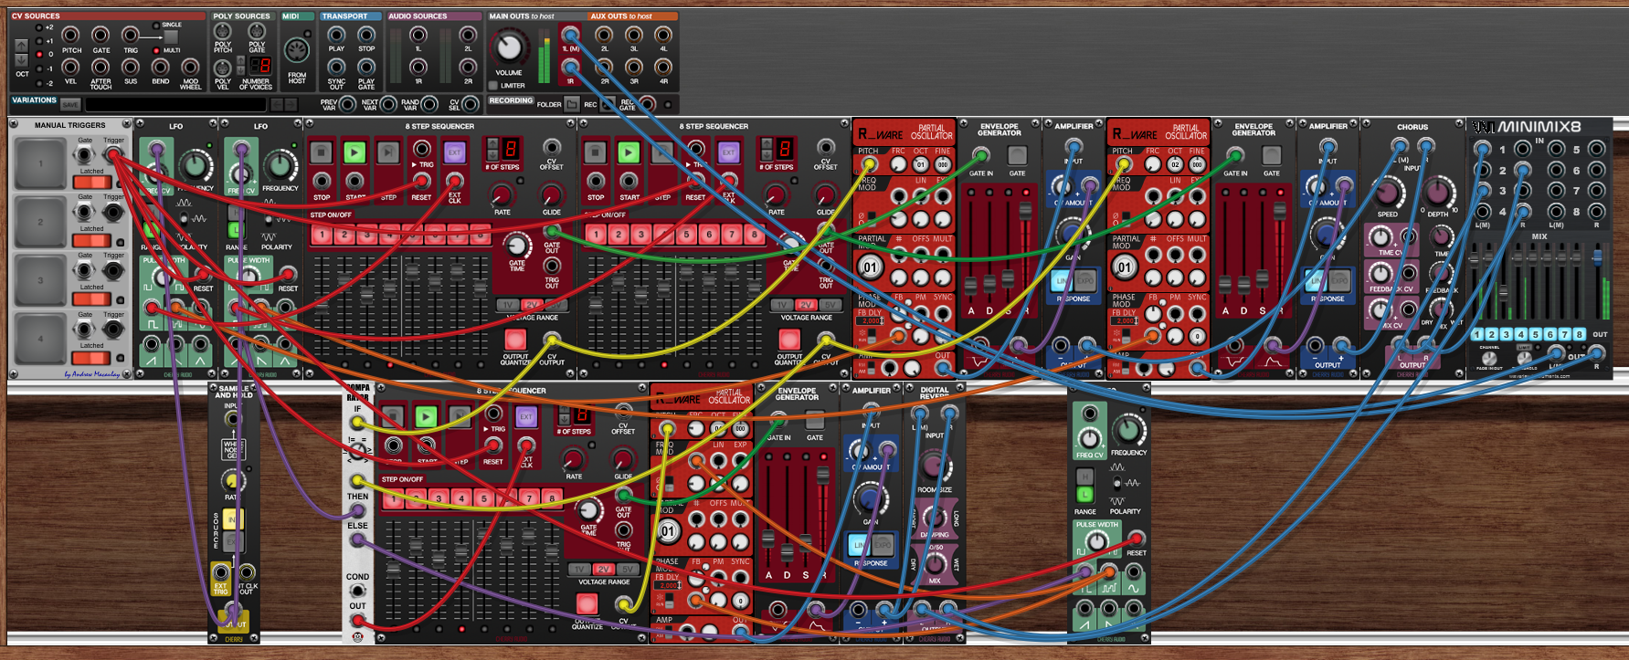This screenshot has width=1629, height=660.
Task: Adjust the Chorus SPEED knob
Action: coord(1387,194)
